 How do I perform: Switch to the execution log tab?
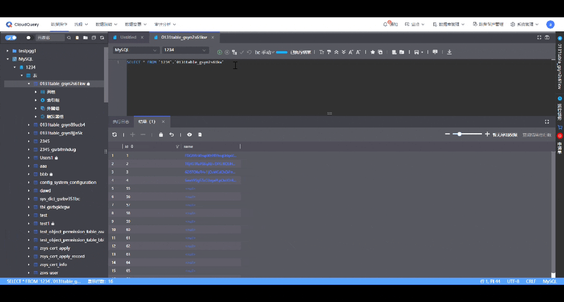pyautogui.click(x=121, y=122)
